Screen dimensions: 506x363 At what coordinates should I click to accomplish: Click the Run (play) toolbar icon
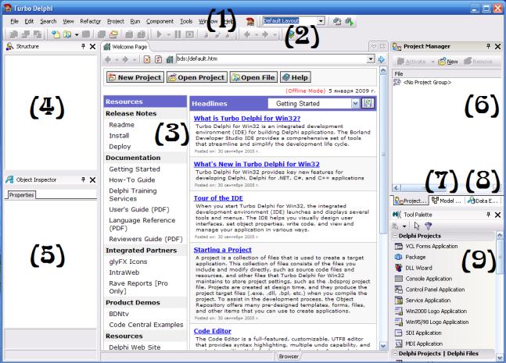[x=159, y=34]
